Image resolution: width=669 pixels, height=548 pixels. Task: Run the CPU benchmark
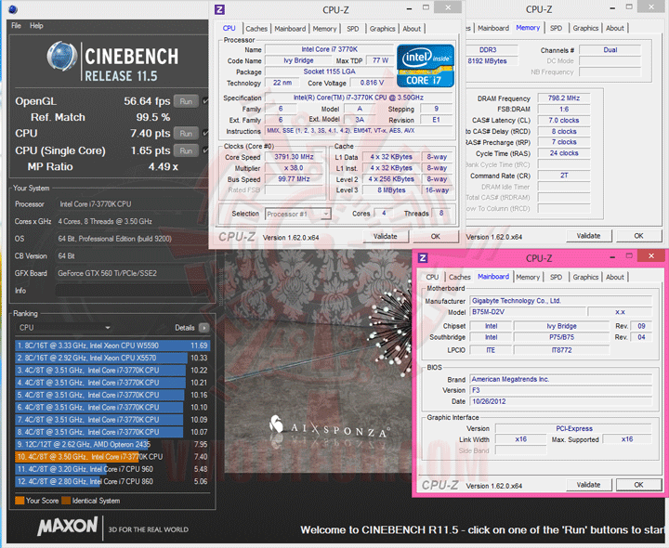coord(186,133)
